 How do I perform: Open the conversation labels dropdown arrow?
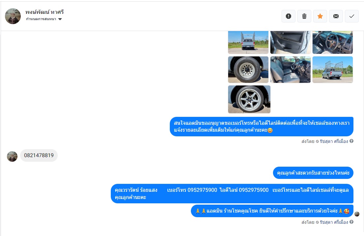coord(60,19)
